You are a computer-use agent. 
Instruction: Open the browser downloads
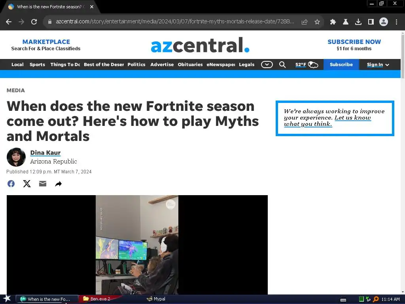[x=358, y=22]
